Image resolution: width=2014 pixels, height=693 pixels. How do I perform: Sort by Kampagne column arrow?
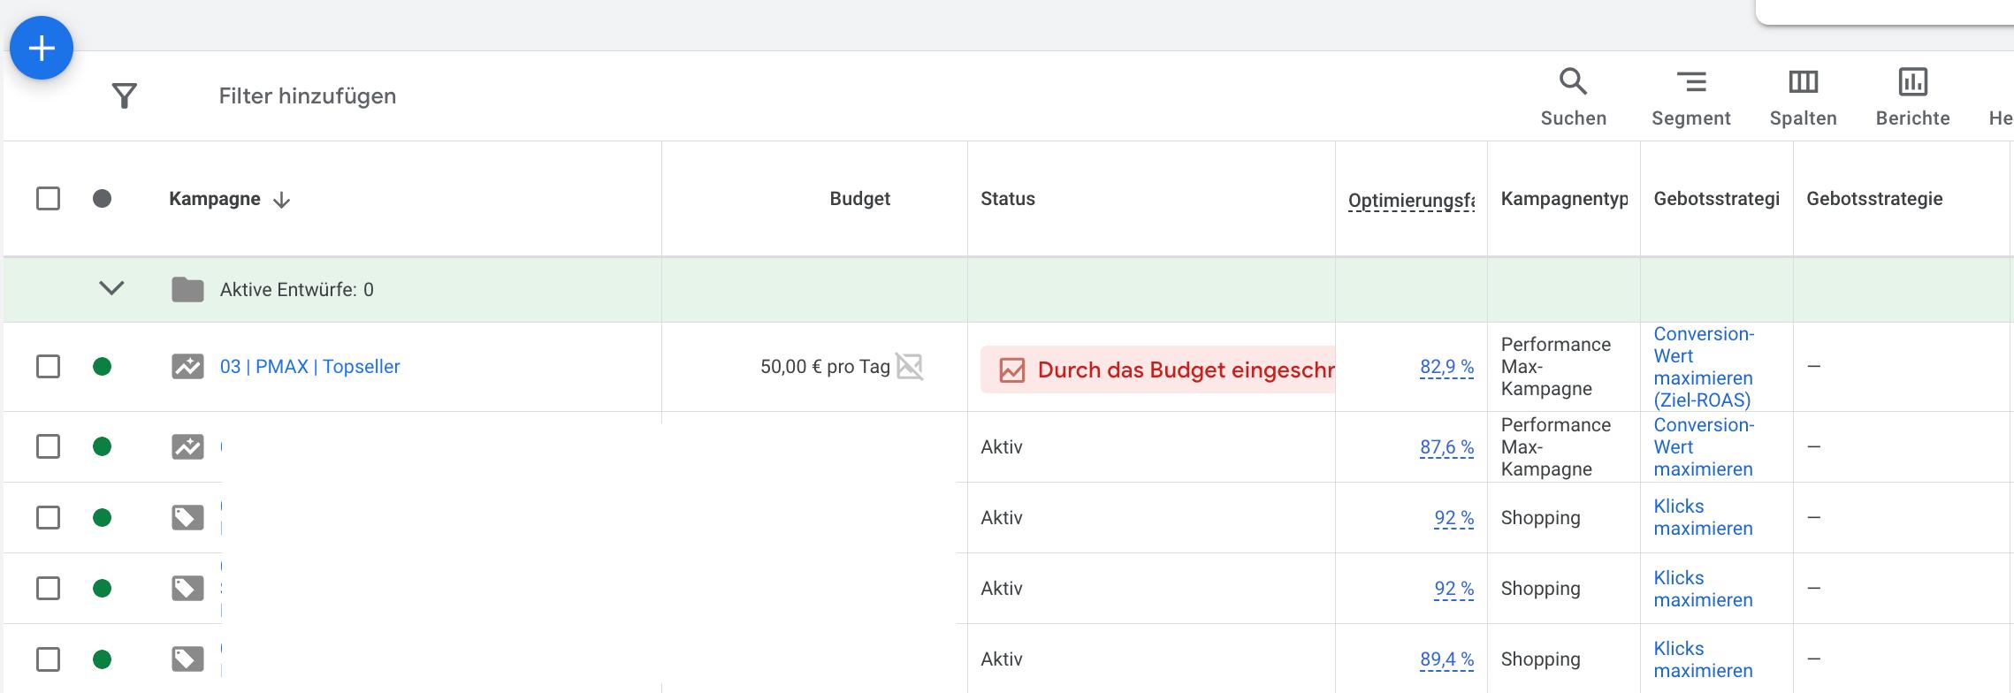point(282,200)
